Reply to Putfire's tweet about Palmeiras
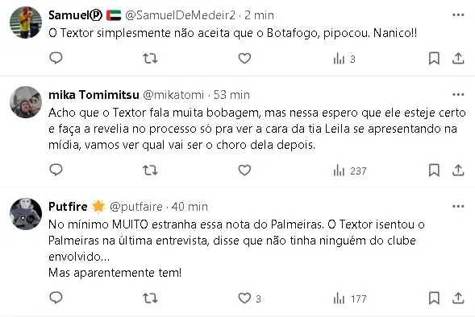The height and width of the screenshot is (317, 475). (x=56, y=298)
